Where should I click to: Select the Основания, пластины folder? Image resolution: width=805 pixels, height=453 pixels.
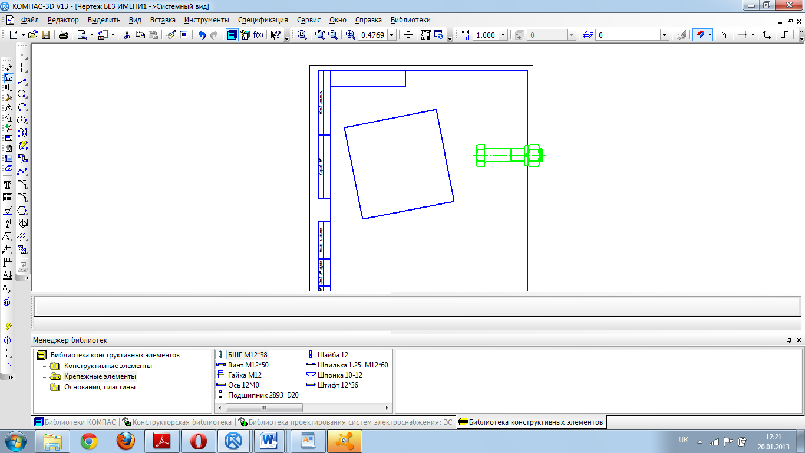[x=100, y=387]
